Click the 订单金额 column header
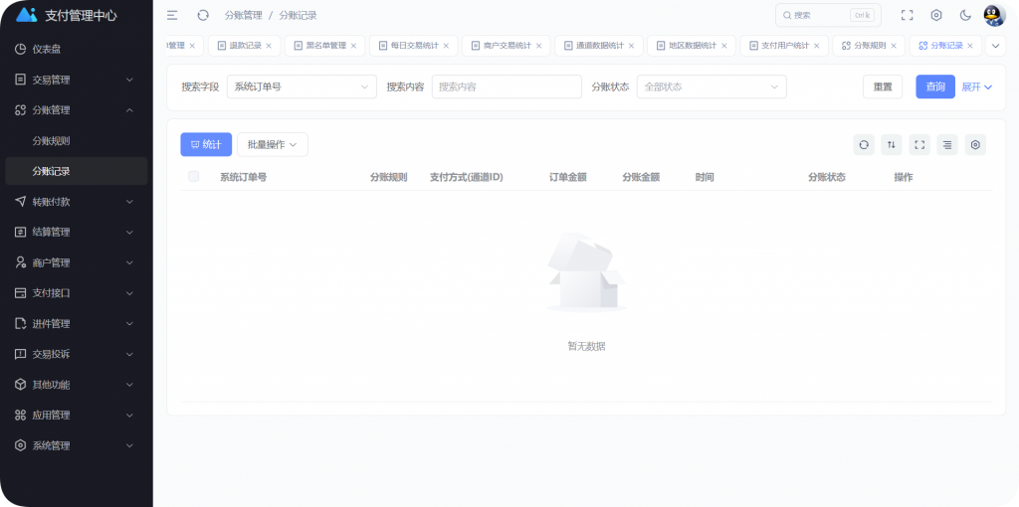 (568, 177)
